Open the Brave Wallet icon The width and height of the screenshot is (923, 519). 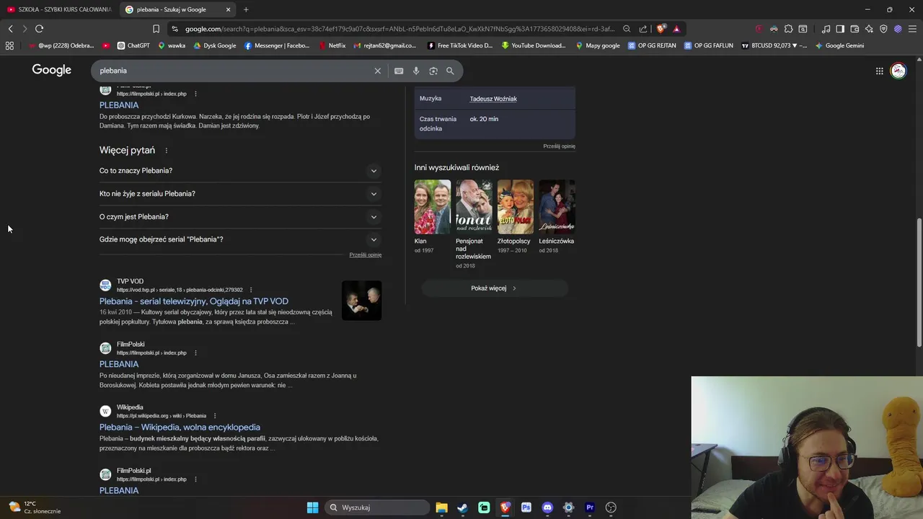click(x=854, y=29)
